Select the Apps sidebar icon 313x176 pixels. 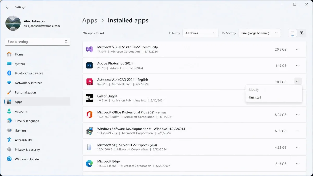(x=9, y=102)
